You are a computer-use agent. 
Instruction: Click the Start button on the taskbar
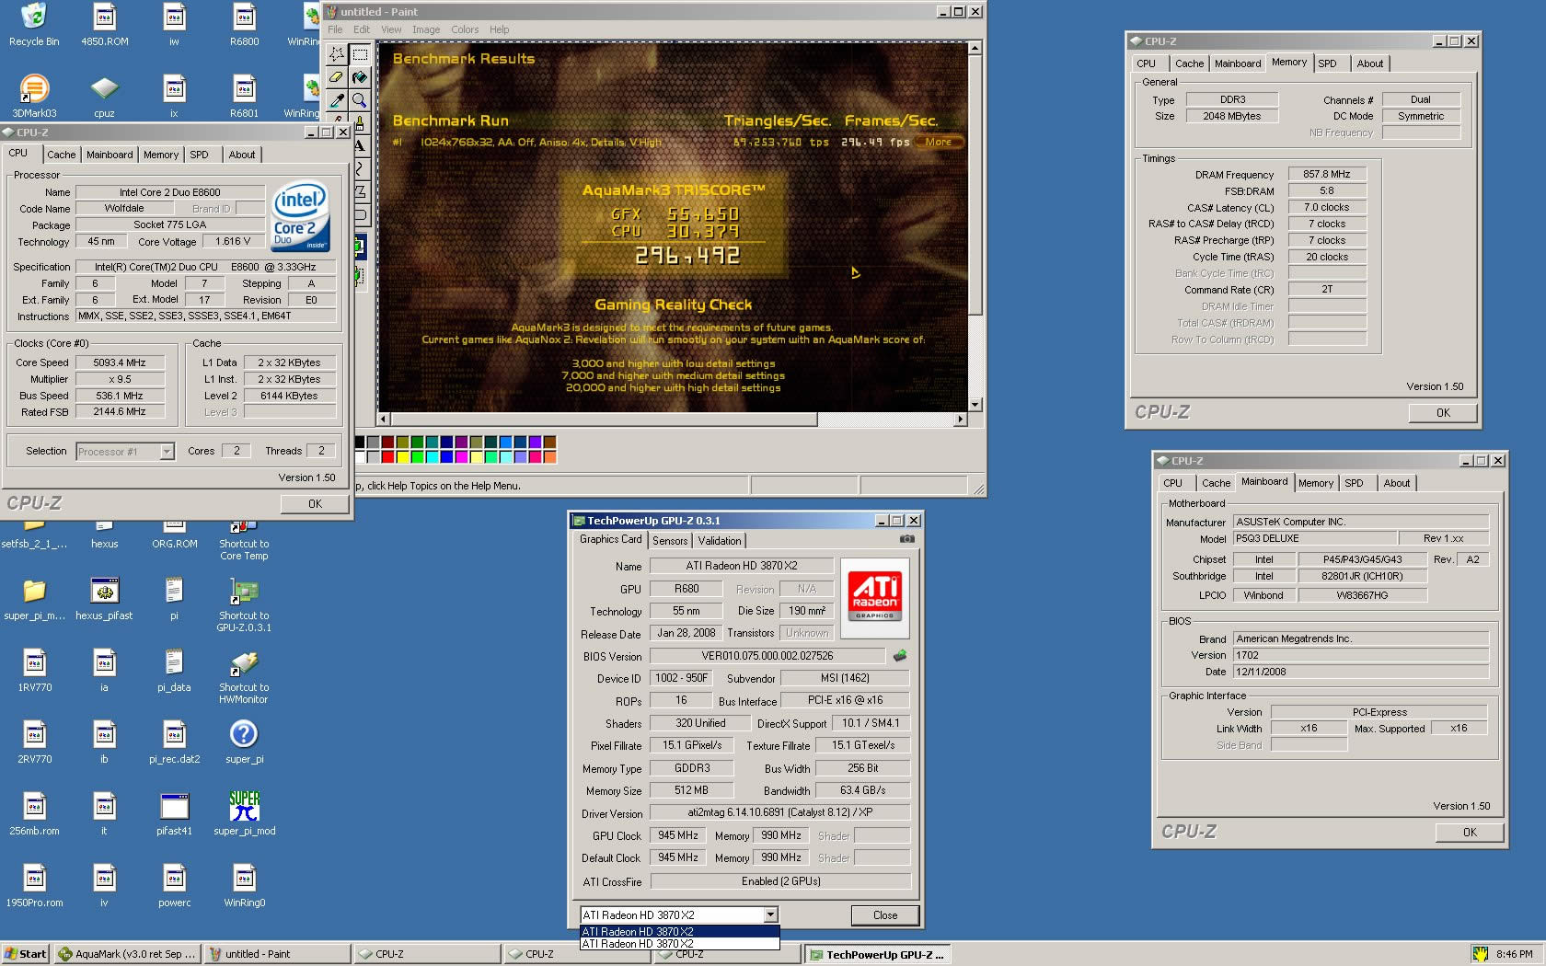tap(26, 954)
